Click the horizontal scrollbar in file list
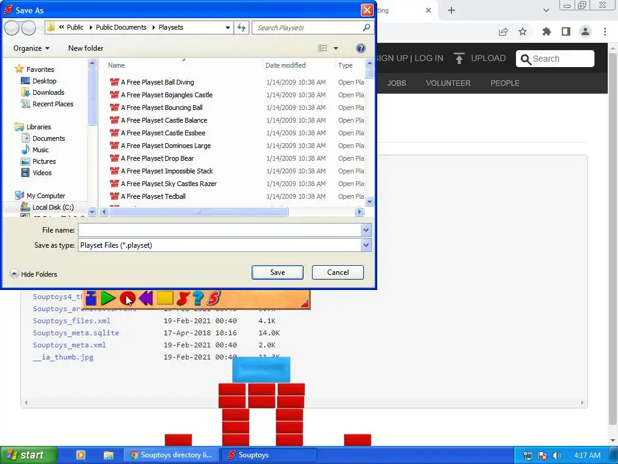 199,212
